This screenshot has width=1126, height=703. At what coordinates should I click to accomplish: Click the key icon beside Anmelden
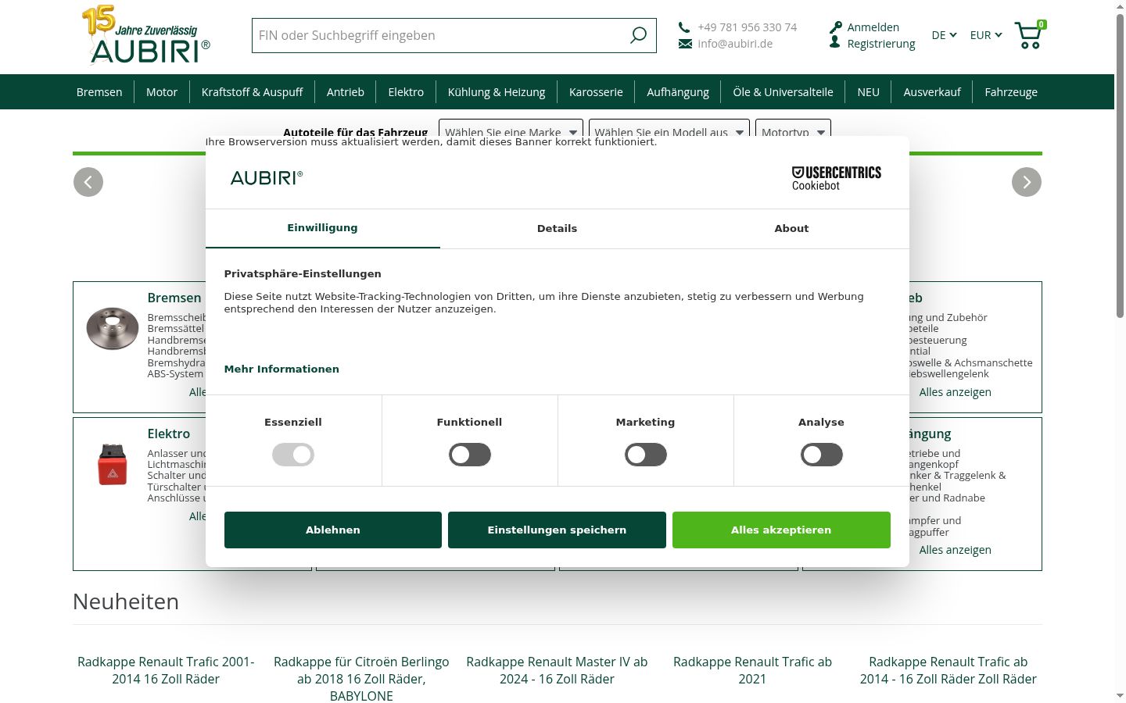click(x=836, y=27)
